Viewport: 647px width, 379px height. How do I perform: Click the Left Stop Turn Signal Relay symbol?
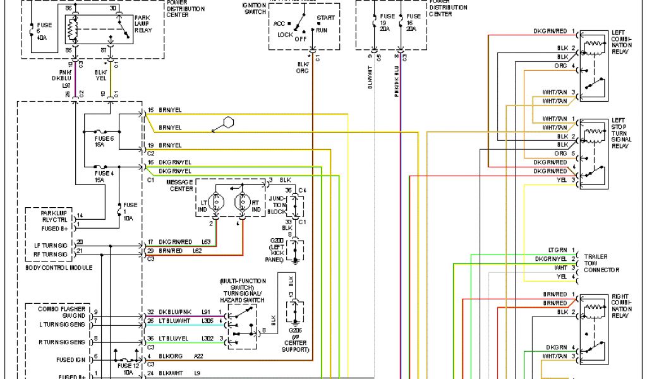point(594,153)
